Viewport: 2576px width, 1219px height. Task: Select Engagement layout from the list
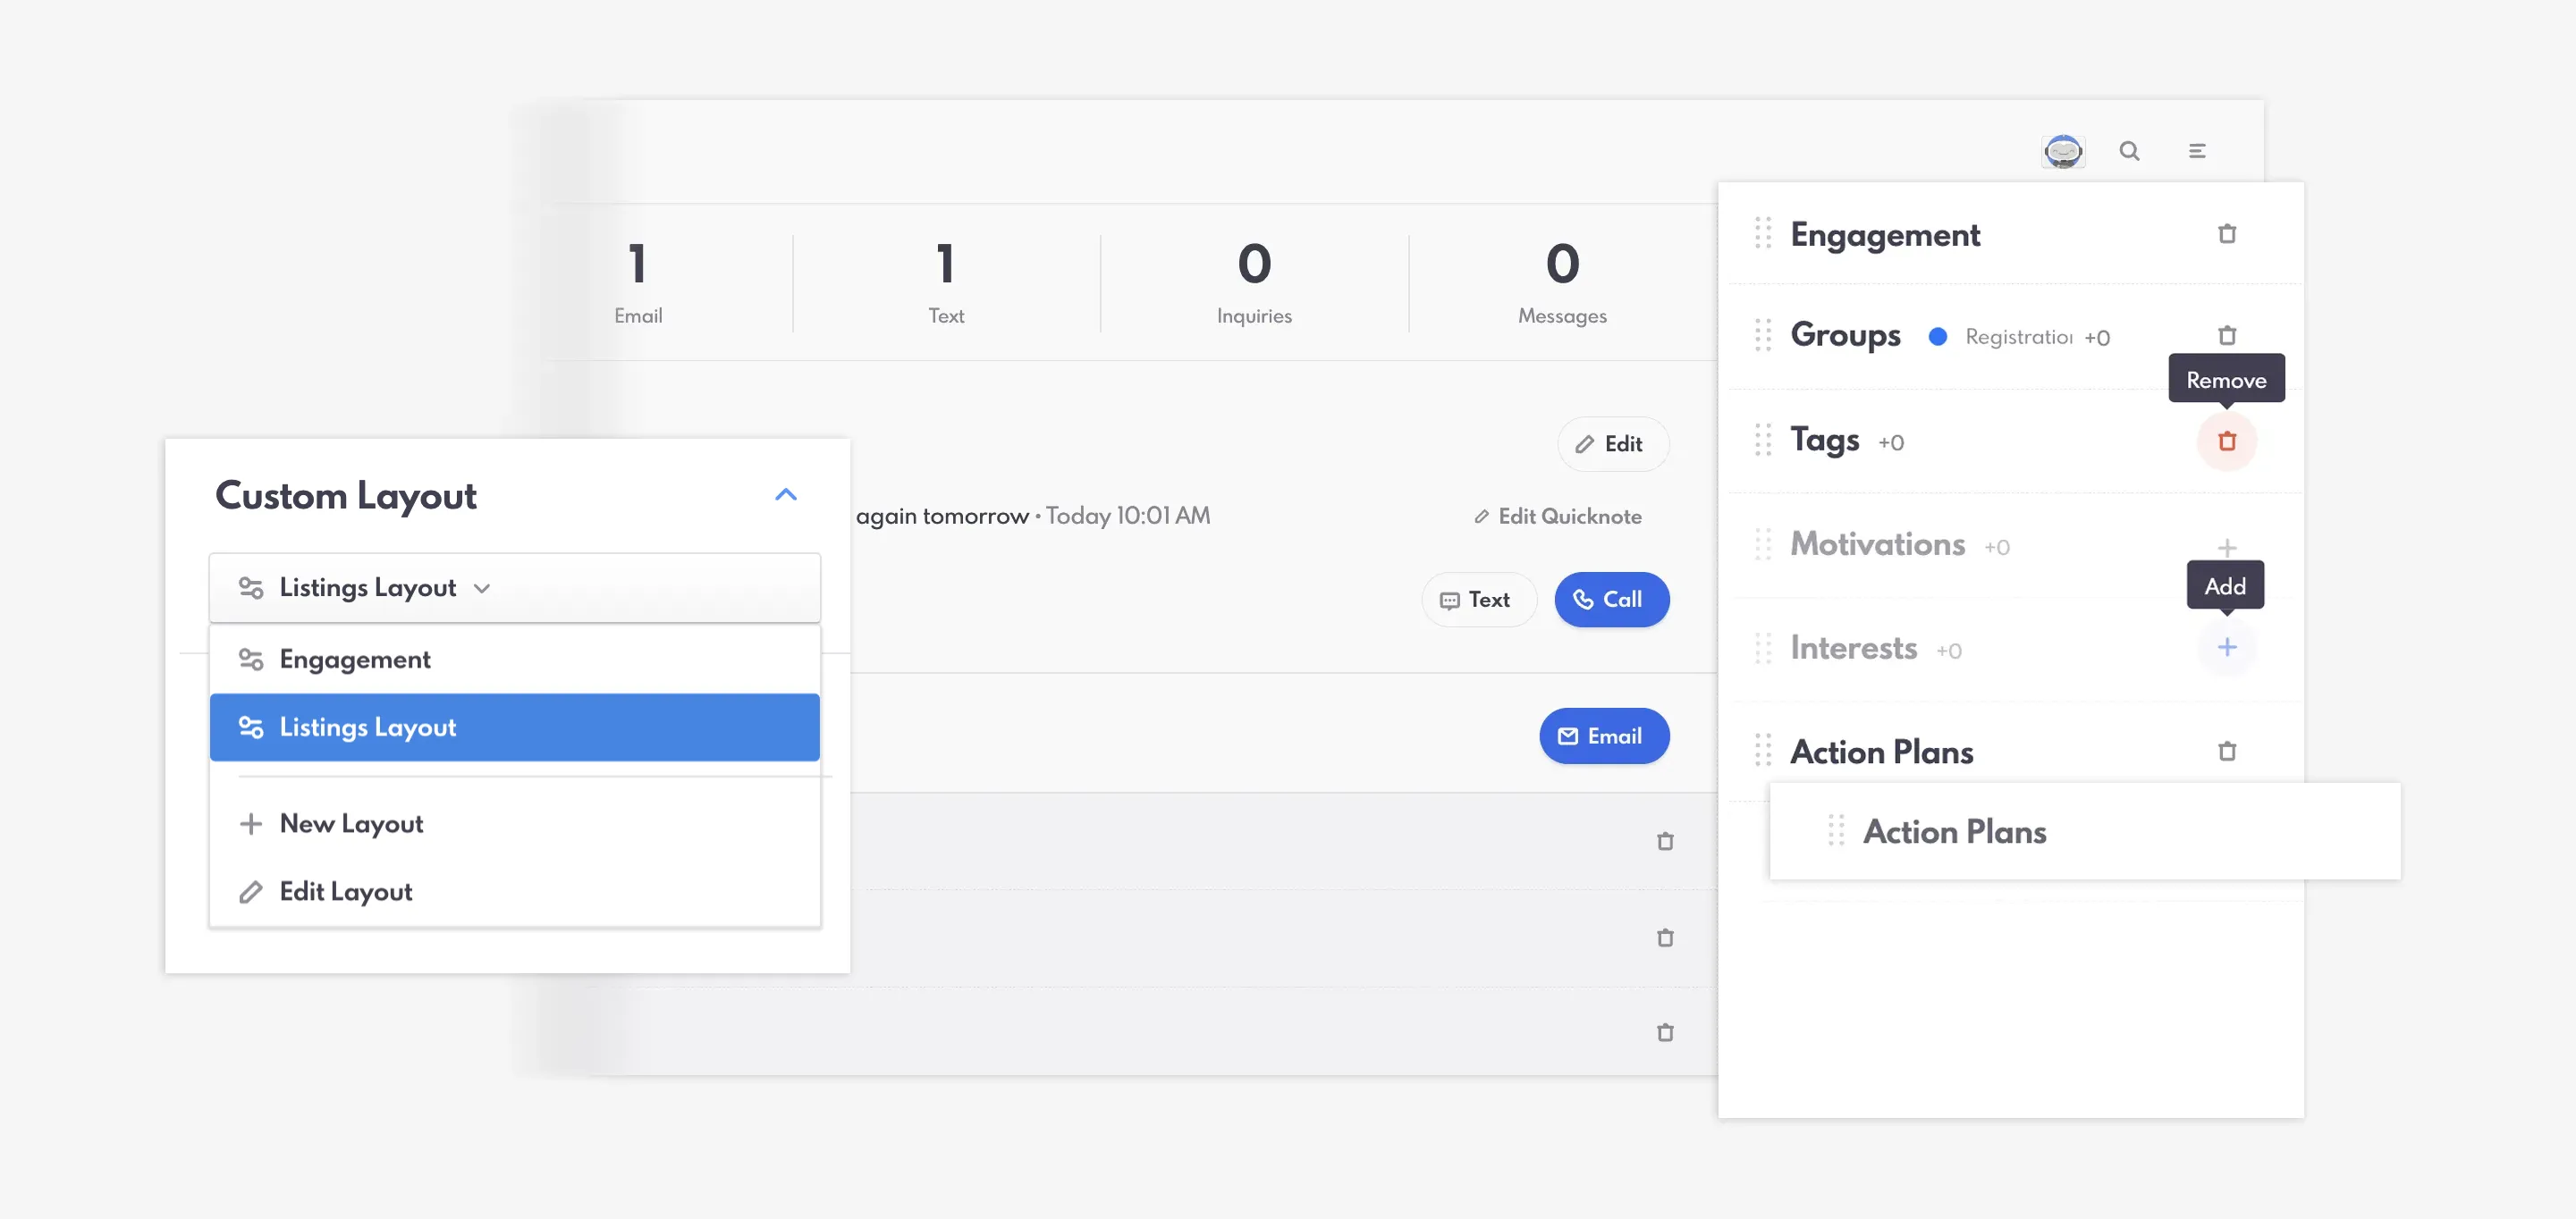coord(515,660)
